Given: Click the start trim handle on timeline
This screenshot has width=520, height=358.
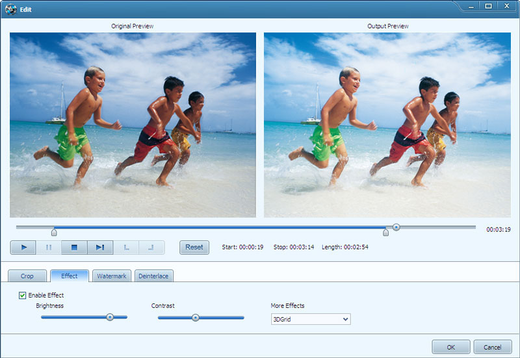Looking at the screenshot, I should (x=54, y=232).
